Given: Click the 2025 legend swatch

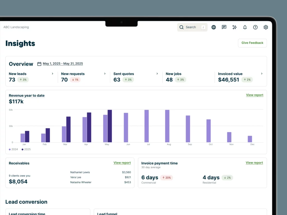Looking at the screenshot, I should click(22, 149).
